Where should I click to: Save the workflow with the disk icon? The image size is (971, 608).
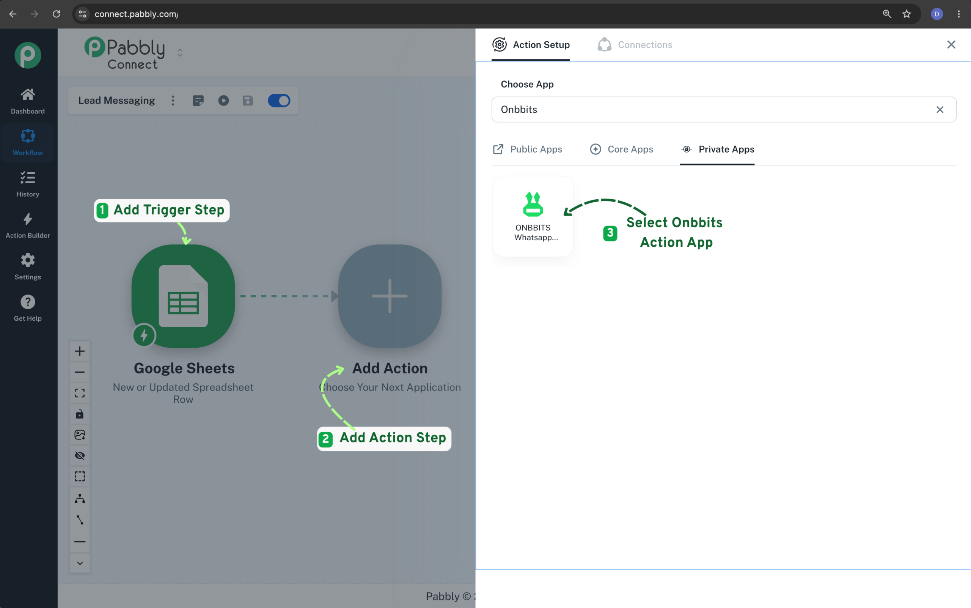pyautogui.click(x=248, y=101)
